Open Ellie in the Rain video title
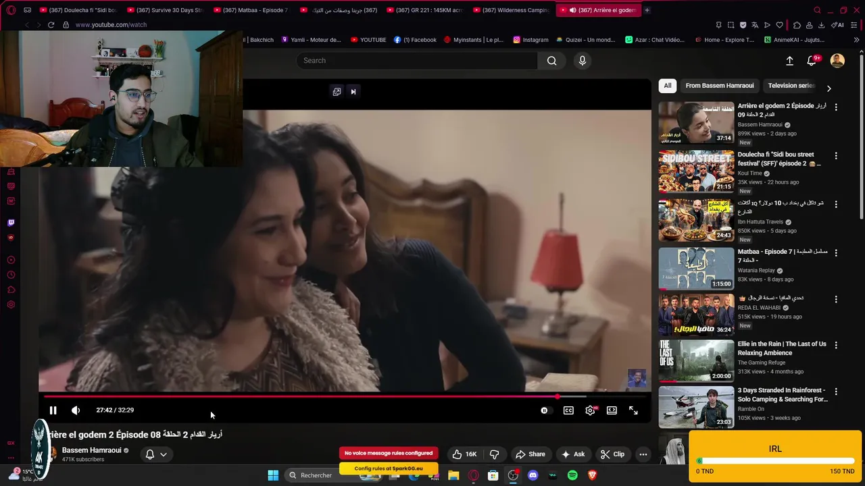 [x=782, y=348]
